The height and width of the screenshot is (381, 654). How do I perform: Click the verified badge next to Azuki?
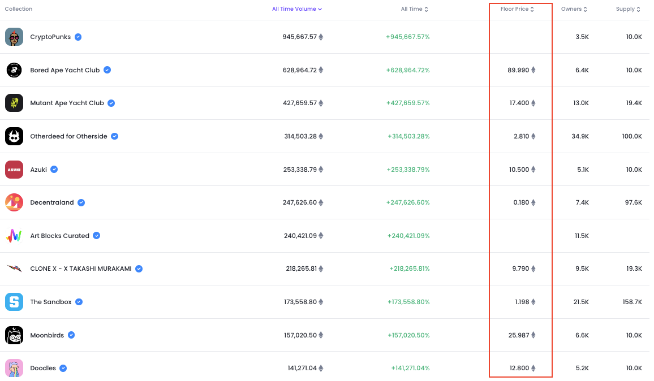click(54, 170)
